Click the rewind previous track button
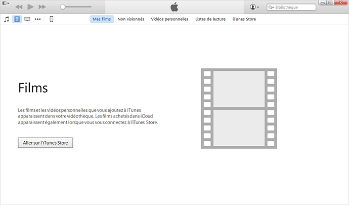This screenshot has width=349, height=205. click(19, 7)
